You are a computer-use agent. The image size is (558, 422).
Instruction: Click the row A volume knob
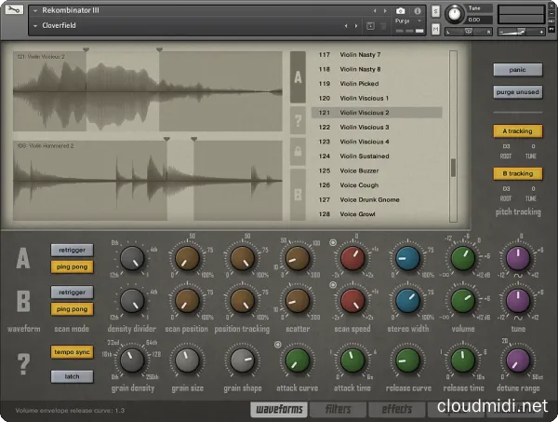[463, 258]
